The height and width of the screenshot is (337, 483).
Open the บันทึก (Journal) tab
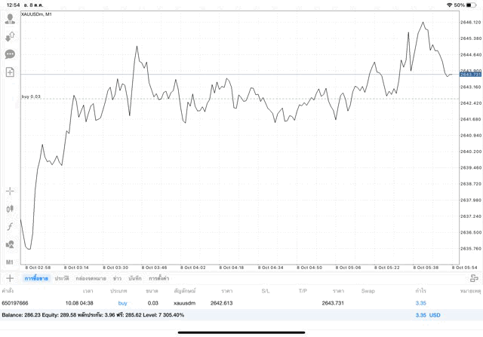point(135,278)
